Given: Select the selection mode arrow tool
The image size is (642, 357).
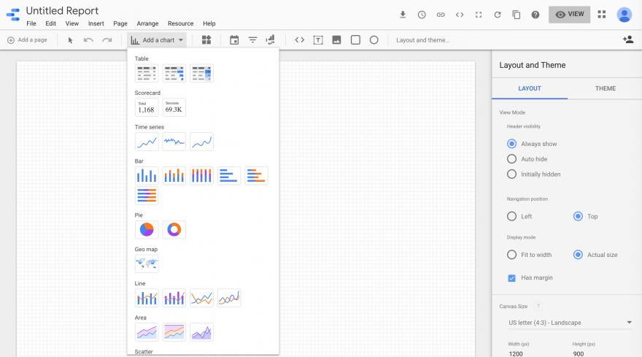Looking at the screenshot, I should click(x=70, y=40).
